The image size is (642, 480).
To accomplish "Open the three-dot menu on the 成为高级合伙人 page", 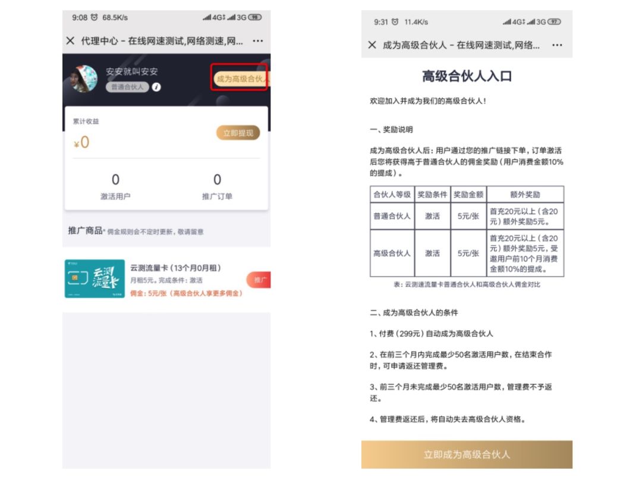I will 557,45.
